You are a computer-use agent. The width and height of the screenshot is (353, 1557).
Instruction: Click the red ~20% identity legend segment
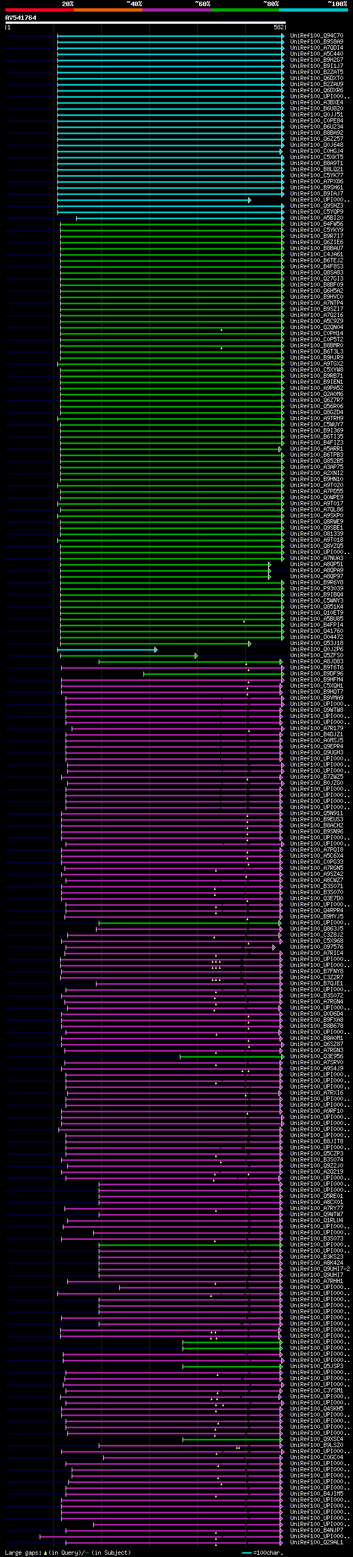(39, 10)
